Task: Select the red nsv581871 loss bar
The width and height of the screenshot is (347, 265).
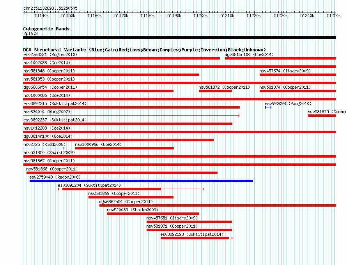Action: [189, 230]
